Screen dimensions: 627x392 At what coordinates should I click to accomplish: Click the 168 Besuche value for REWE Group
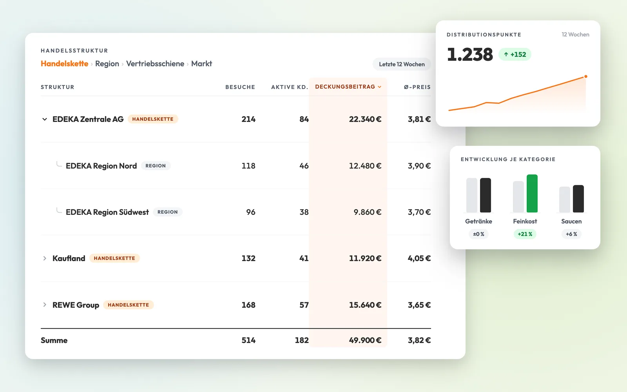point(248,305)
